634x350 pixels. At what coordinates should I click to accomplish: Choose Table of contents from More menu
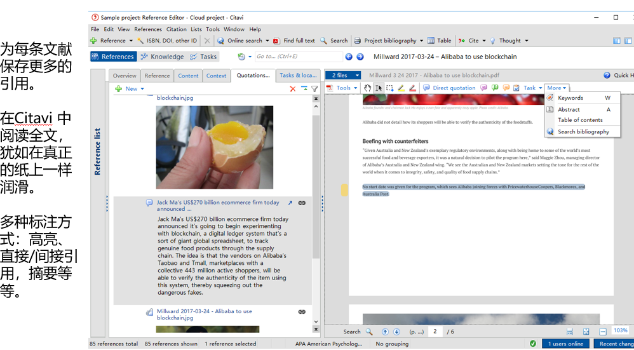pyautogui.click(x=583, y=120)
